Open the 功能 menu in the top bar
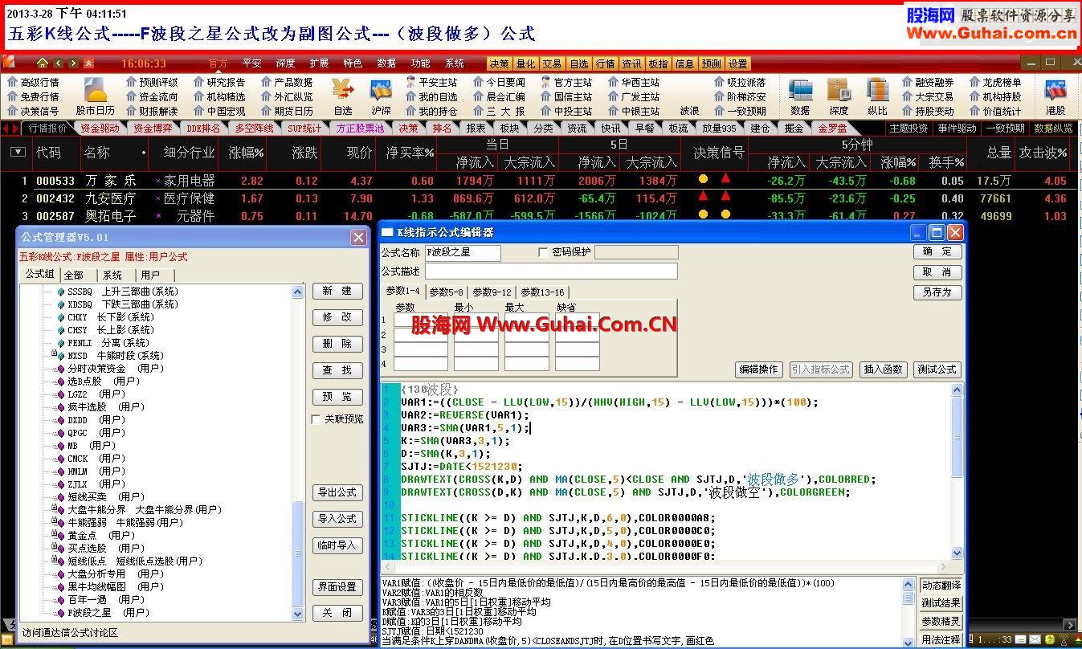 point(420,63)
